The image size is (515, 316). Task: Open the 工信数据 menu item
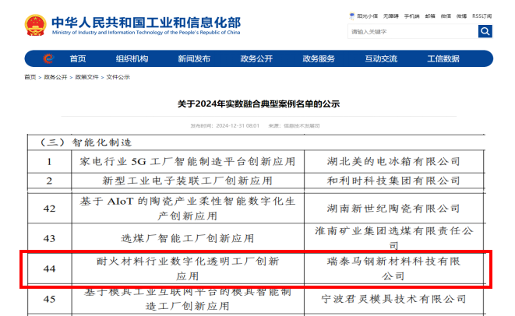pos(443,59)
